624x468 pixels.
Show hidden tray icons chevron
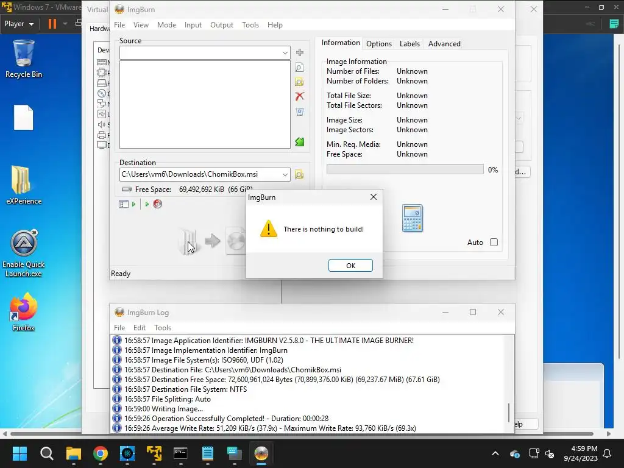tap(495, 453)
